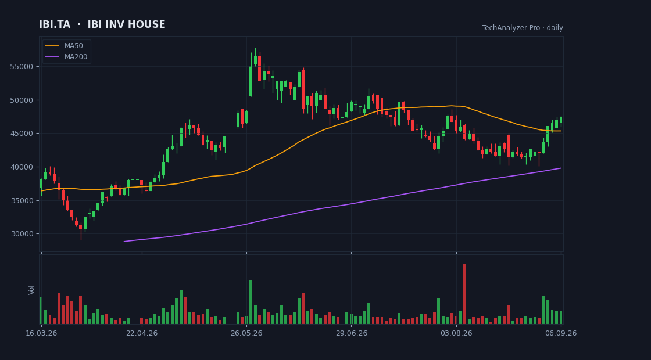Click the tall green volume bar after 26.05.26
This screenshot has width=651, height=360.
click(x=251, y=302)
